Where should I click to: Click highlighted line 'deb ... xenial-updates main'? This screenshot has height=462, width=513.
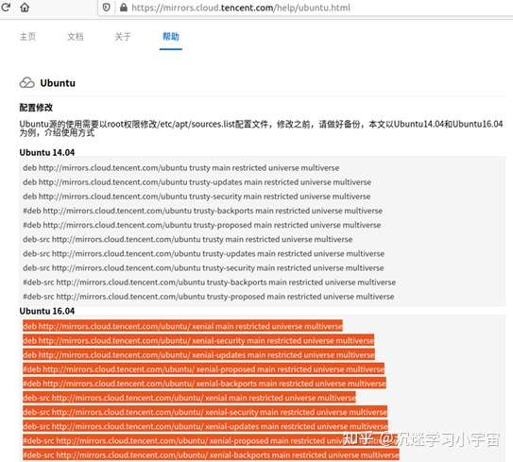tap(198, 354)
